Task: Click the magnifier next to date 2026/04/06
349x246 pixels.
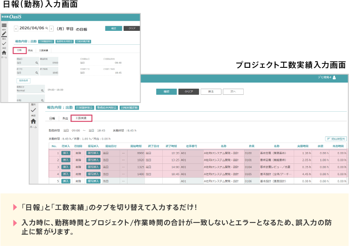Action: click(x=47, y=28)
